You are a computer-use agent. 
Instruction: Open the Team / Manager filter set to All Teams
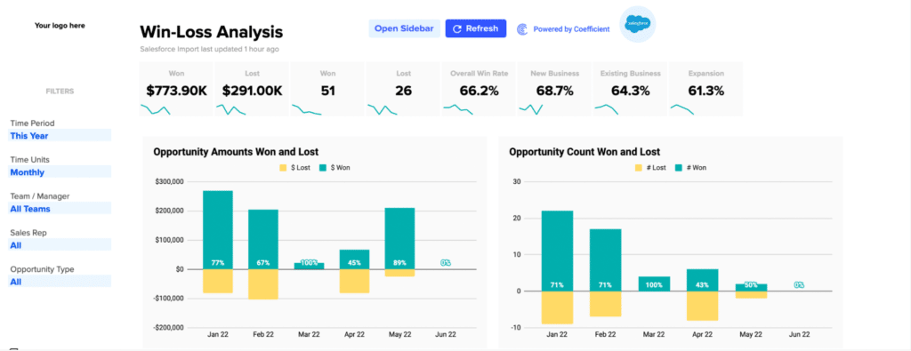(60, 209)
